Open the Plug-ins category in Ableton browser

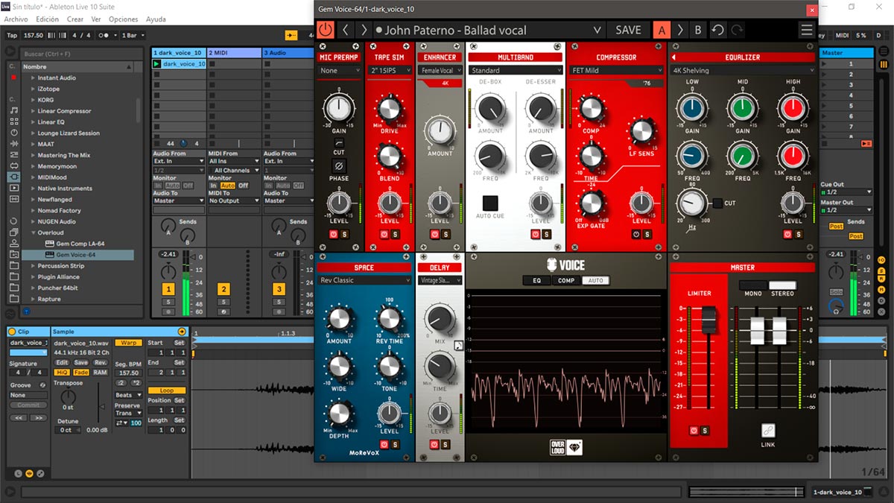click(x=14, y=177)
